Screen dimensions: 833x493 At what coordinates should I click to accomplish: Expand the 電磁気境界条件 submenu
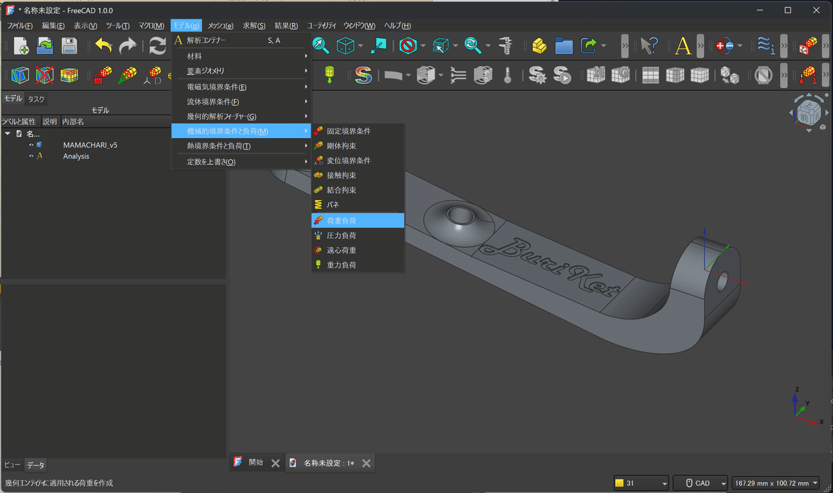[242, 87]
